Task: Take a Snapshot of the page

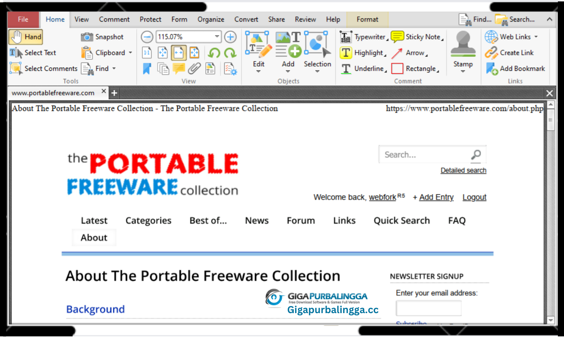Action: pos(102,37)
